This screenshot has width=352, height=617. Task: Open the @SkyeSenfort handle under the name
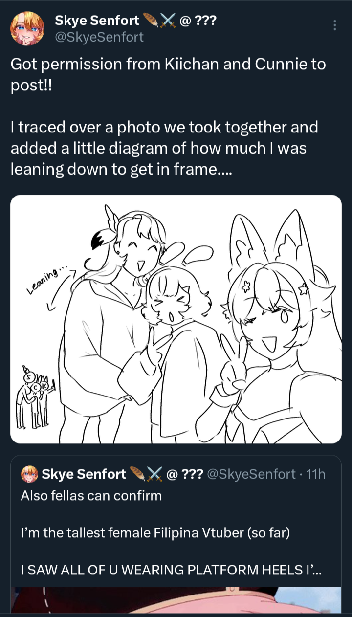click(x=99, y=37)
